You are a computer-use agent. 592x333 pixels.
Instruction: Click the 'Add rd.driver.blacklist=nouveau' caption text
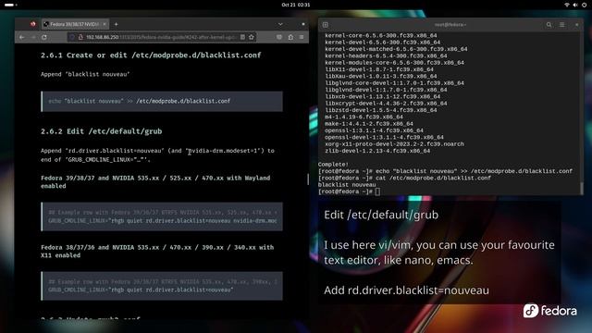[406, 290]
